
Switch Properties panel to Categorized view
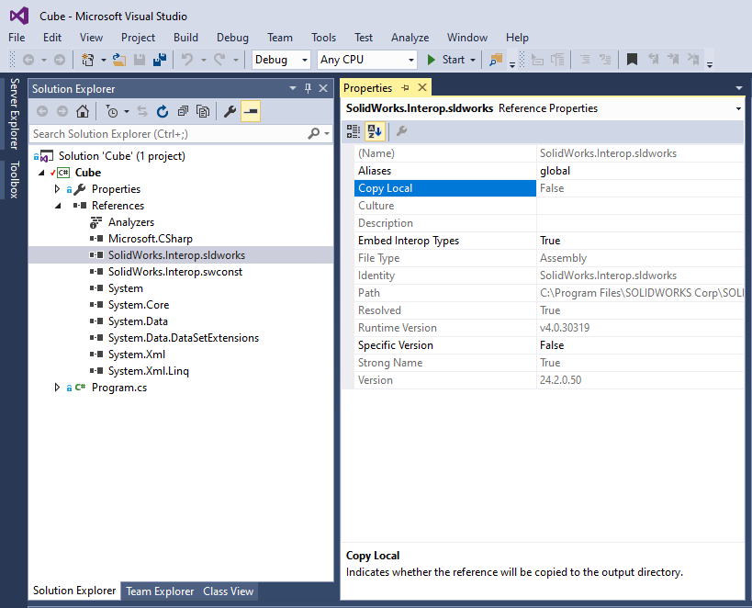click(354, 131)
